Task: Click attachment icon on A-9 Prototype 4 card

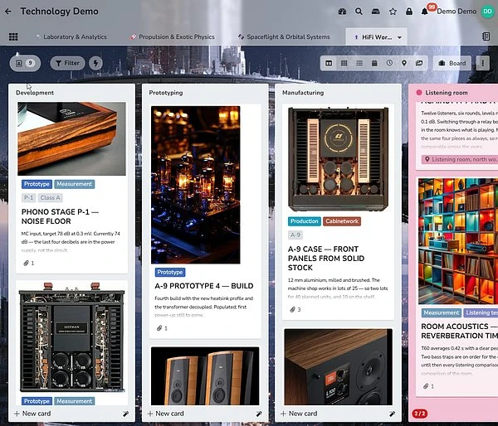Action: coord(159,328)
